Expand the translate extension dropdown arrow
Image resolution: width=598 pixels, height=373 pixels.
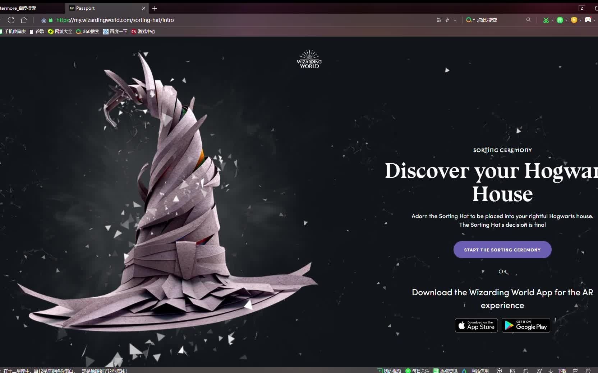(566, 20)
